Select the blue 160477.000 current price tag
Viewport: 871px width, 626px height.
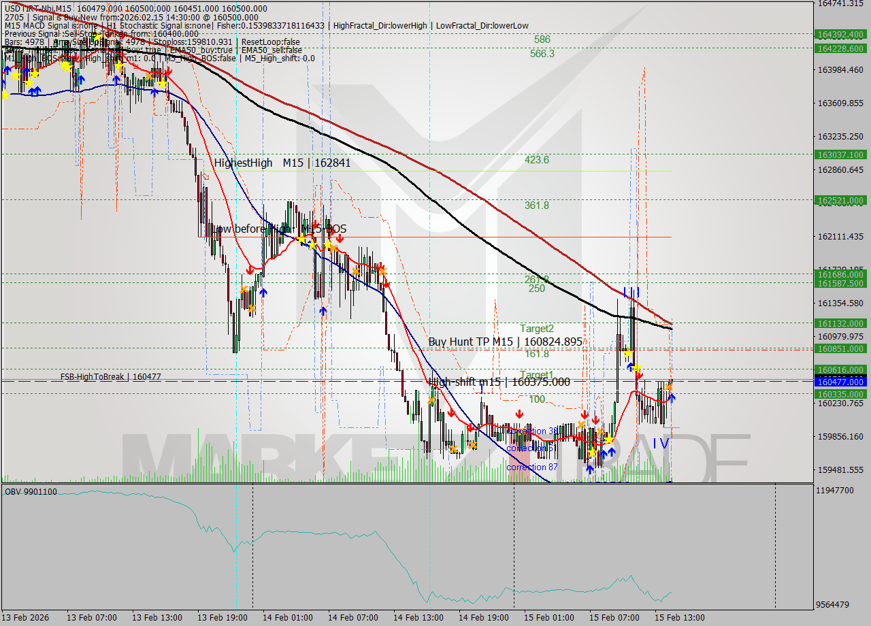tap(842, 382)
